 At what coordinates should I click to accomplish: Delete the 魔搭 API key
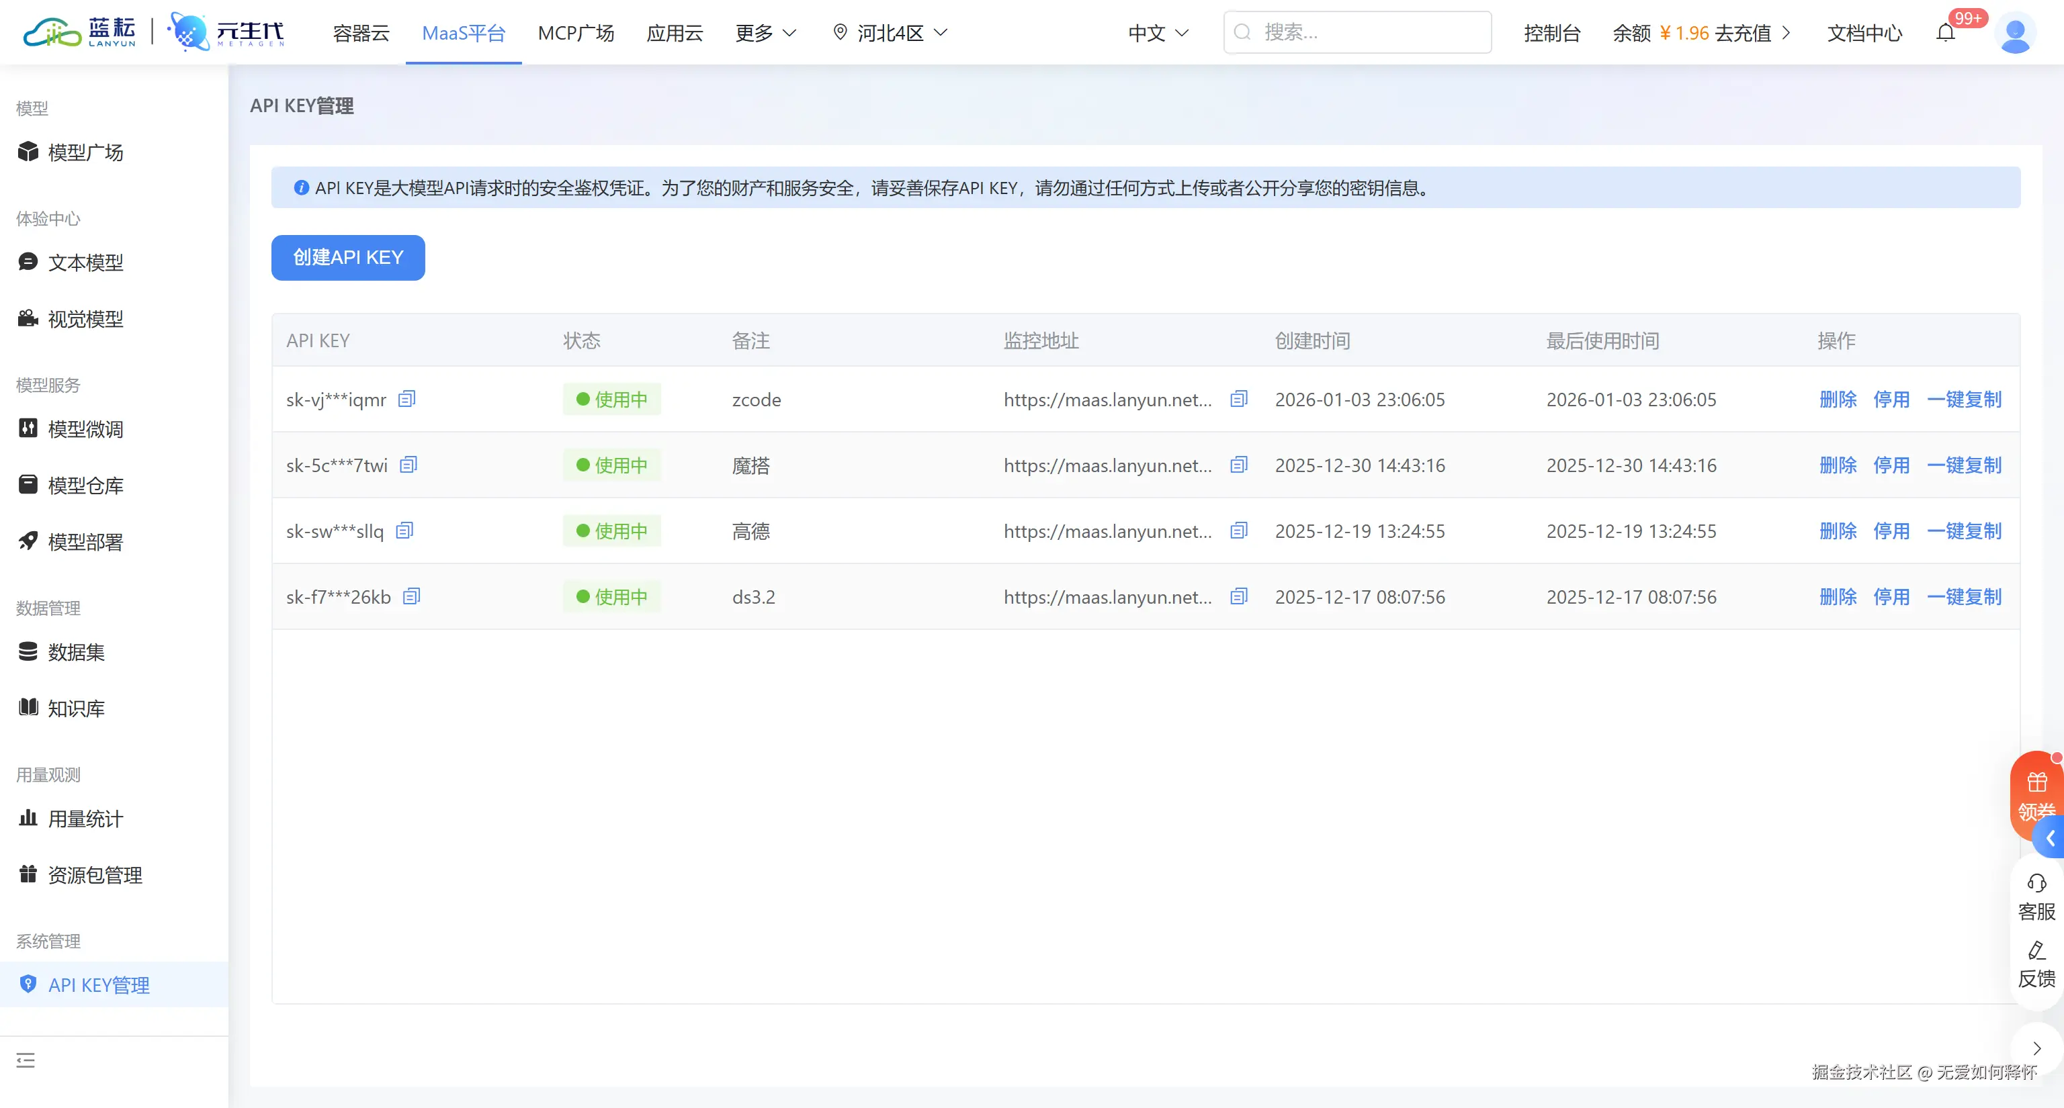coord(1838,465)
